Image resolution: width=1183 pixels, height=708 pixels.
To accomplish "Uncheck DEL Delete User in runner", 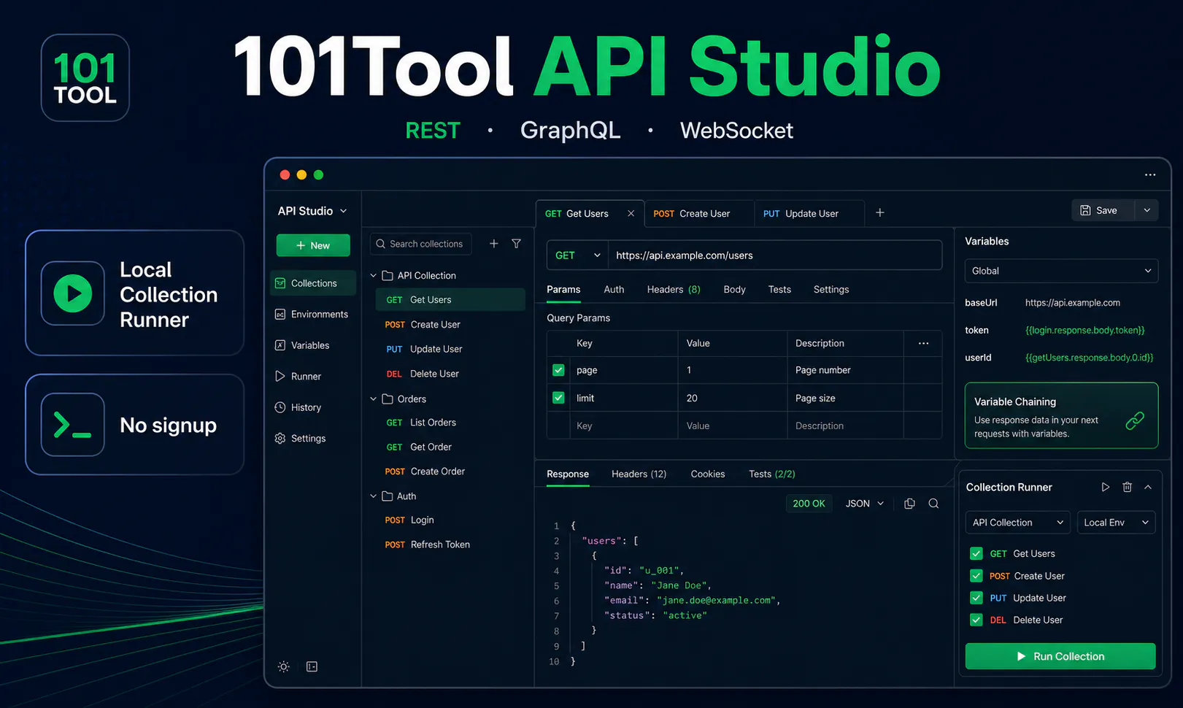I will pyautogui.click(x=976, y=620).
